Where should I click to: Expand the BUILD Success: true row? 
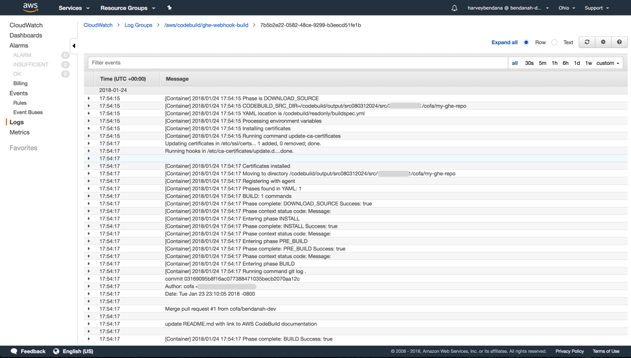[89, 339]
